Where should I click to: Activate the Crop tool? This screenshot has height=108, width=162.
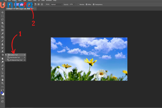point(2,26)
